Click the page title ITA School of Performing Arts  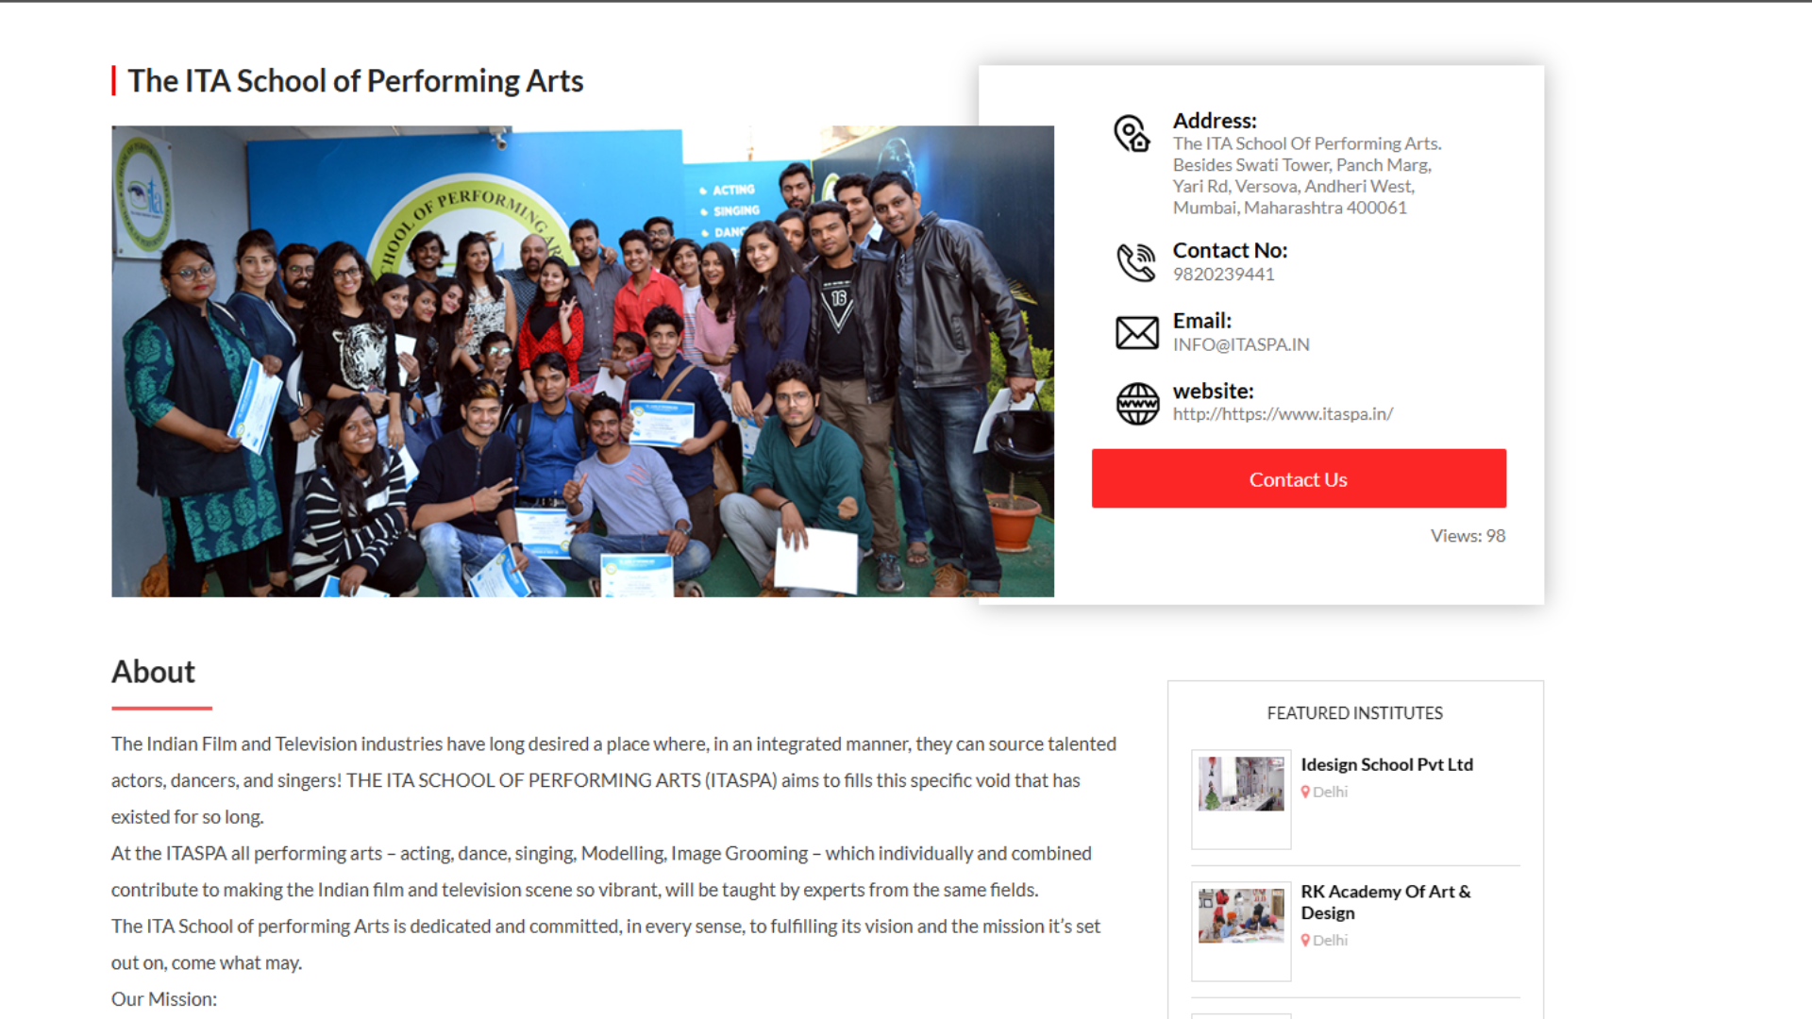(x=355, y=81)
